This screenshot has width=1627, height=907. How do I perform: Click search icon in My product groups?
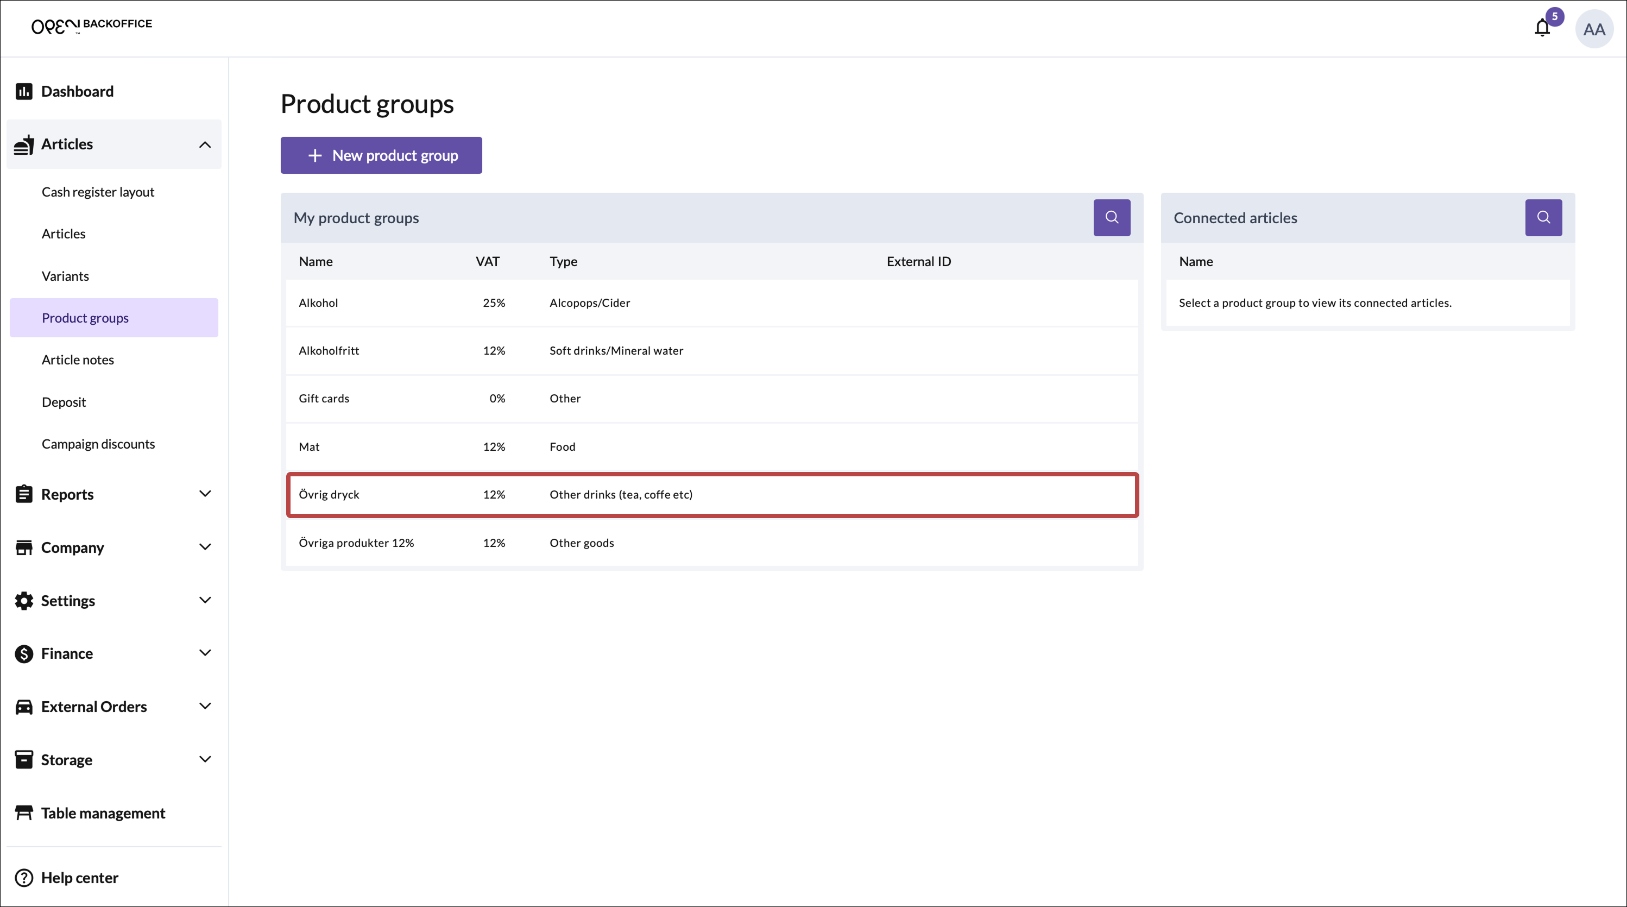1111,218
